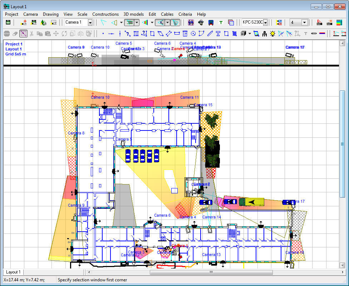Toggle the green text T button
Screen dimensions: 349x286
221,23
